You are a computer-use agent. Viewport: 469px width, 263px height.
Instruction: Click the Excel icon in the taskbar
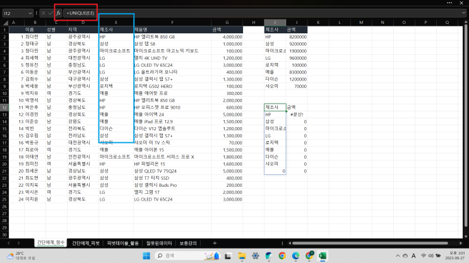tap(323, 256)
